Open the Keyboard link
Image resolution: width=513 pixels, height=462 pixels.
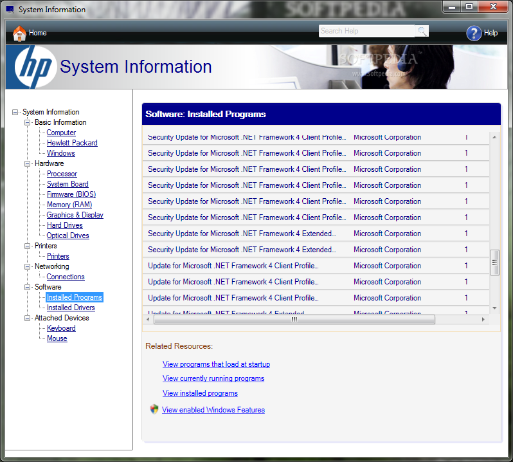click(61, 328)
